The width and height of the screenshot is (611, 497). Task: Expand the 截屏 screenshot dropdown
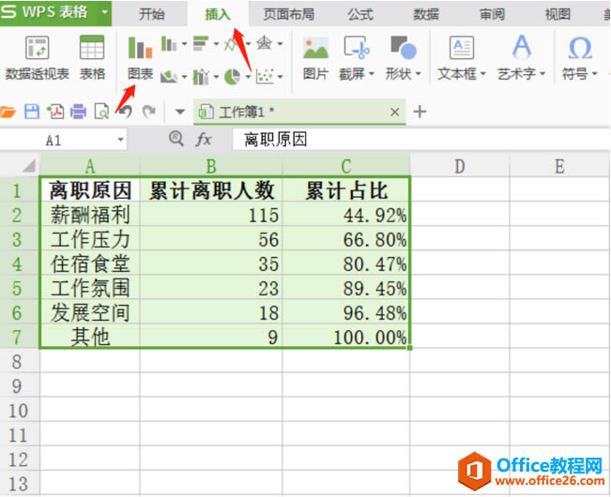pyautogui.click(x=372, y=73)
